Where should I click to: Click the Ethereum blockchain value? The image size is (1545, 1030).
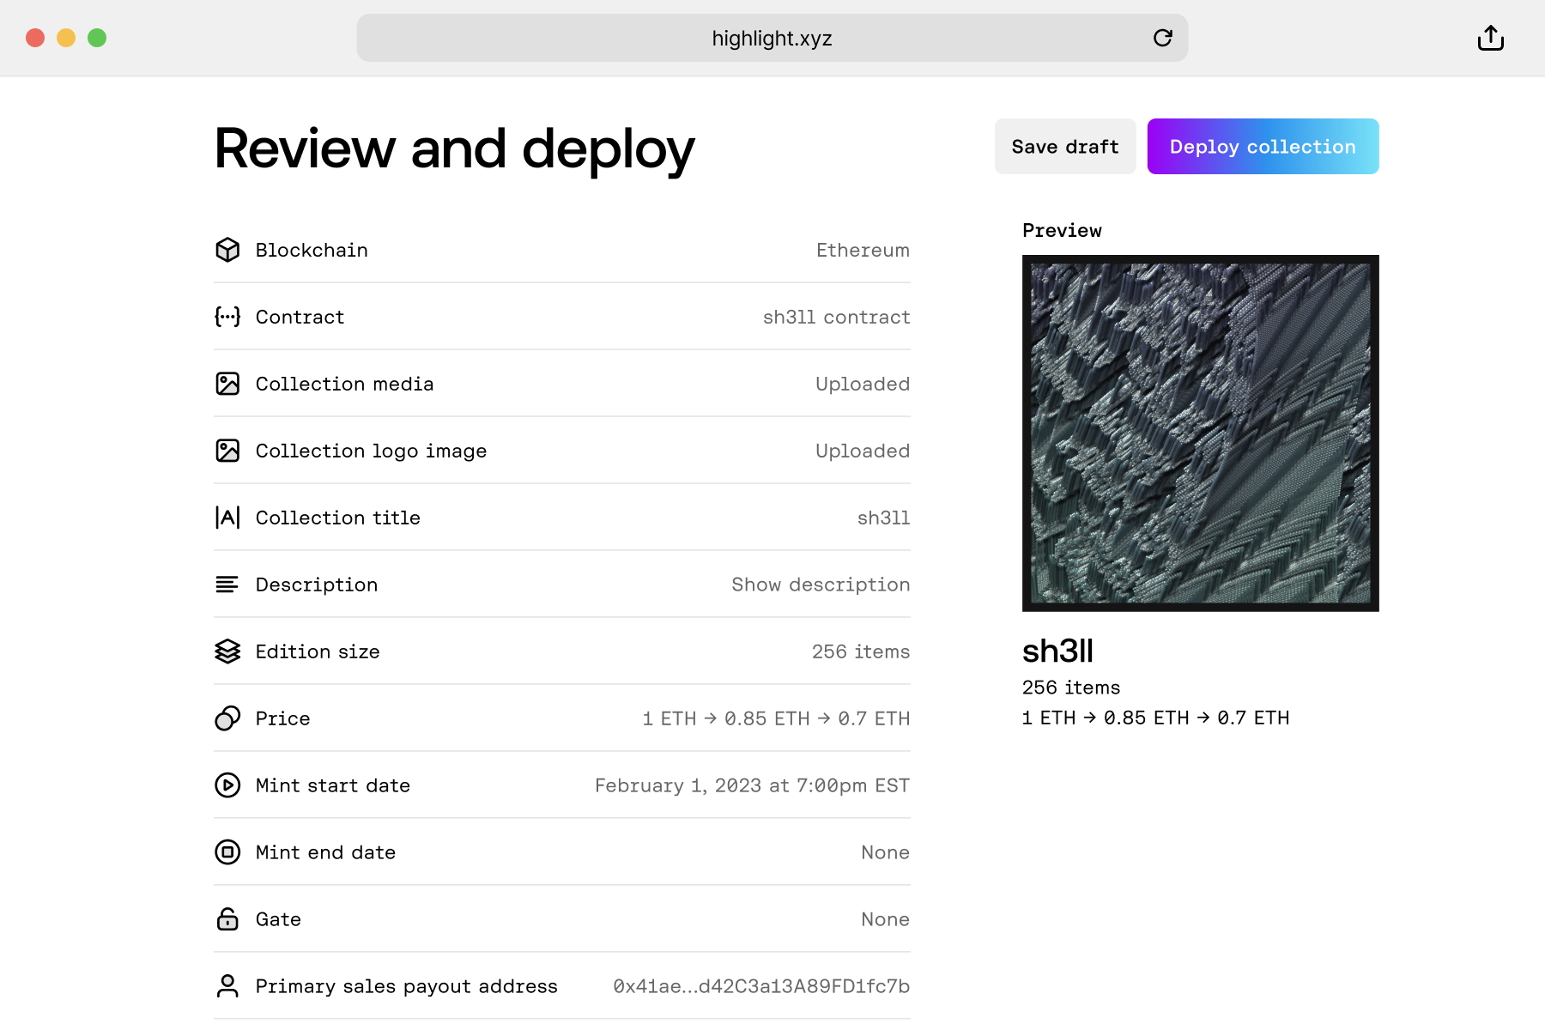click(x=863, y=250)
